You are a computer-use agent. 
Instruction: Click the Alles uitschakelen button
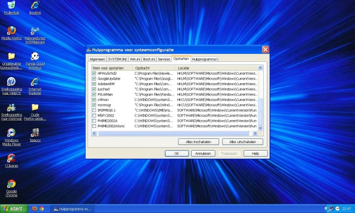coord(242,142)
